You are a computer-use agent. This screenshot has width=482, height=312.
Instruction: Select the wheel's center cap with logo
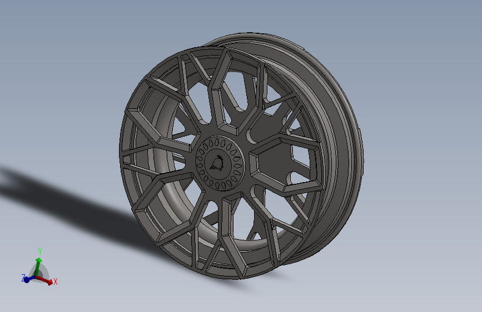pos(220,163)
